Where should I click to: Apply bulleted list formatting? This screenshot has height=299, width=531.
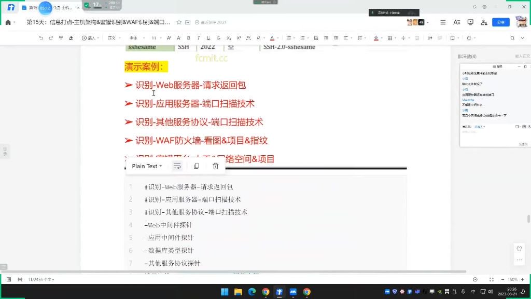289,38
